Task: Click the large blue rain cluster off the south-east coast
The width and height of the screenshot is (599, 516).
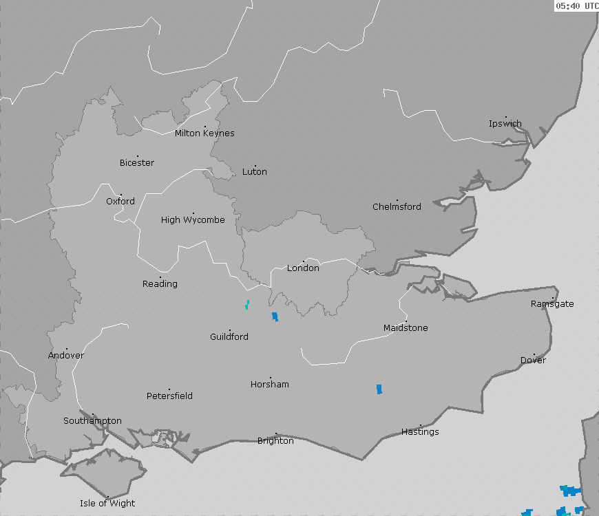Action: (569, 491)
